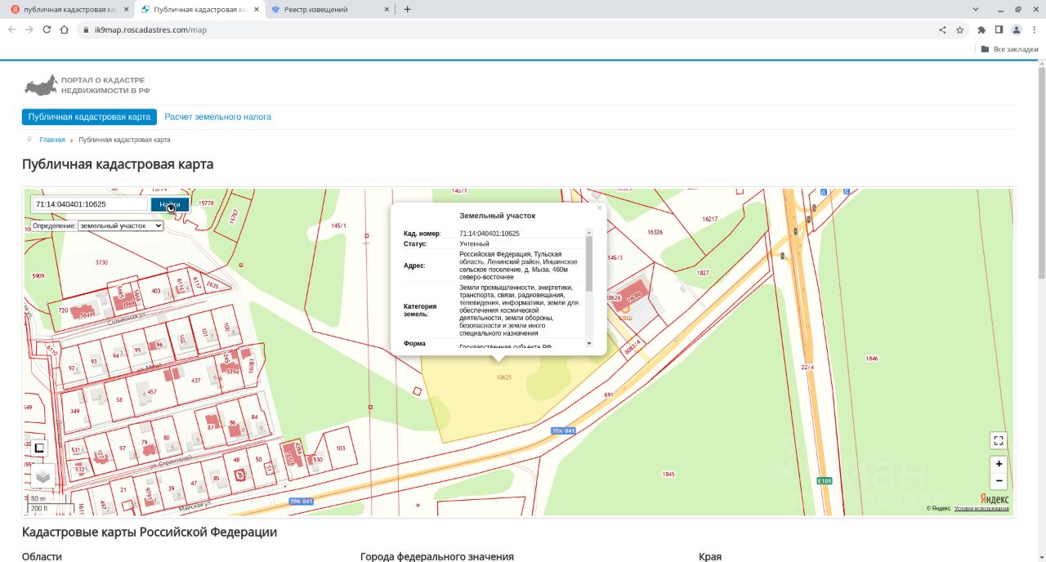Open the browser extensions puzzle icon

point(981,29)
